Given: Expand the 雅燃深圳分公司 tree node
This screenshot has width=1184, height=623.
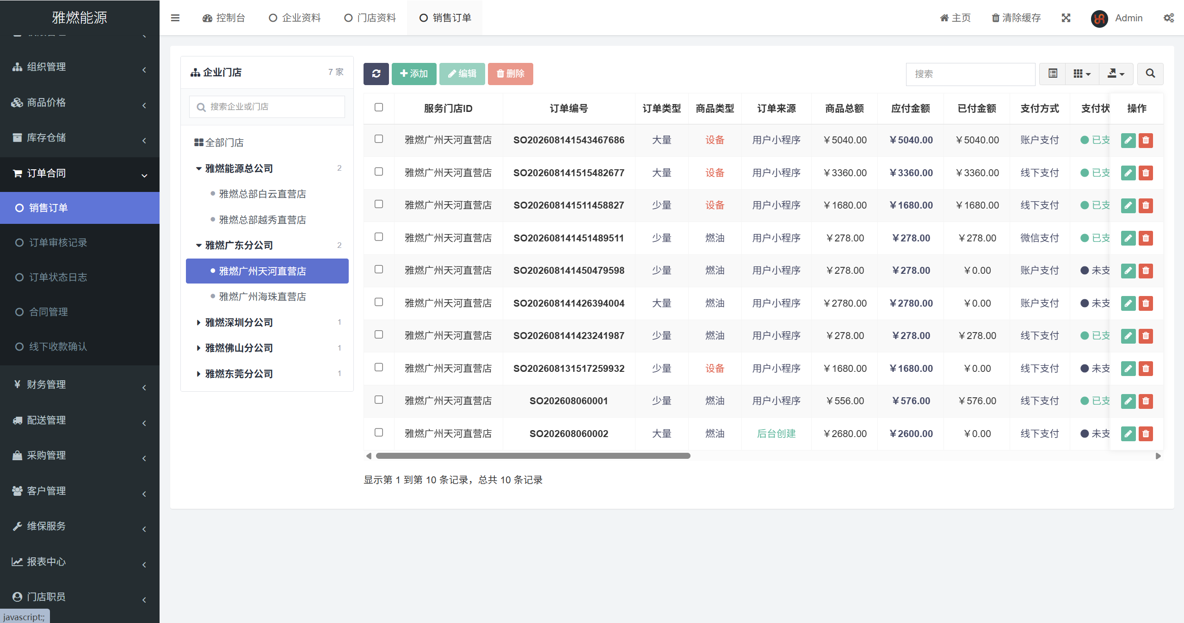Looking at the screenshot, I should click(198, 322).
